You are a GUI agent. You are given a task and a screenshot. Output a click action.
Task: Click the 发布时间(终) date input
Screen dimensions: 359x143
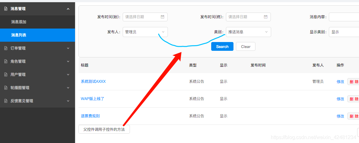pos(249,17)
